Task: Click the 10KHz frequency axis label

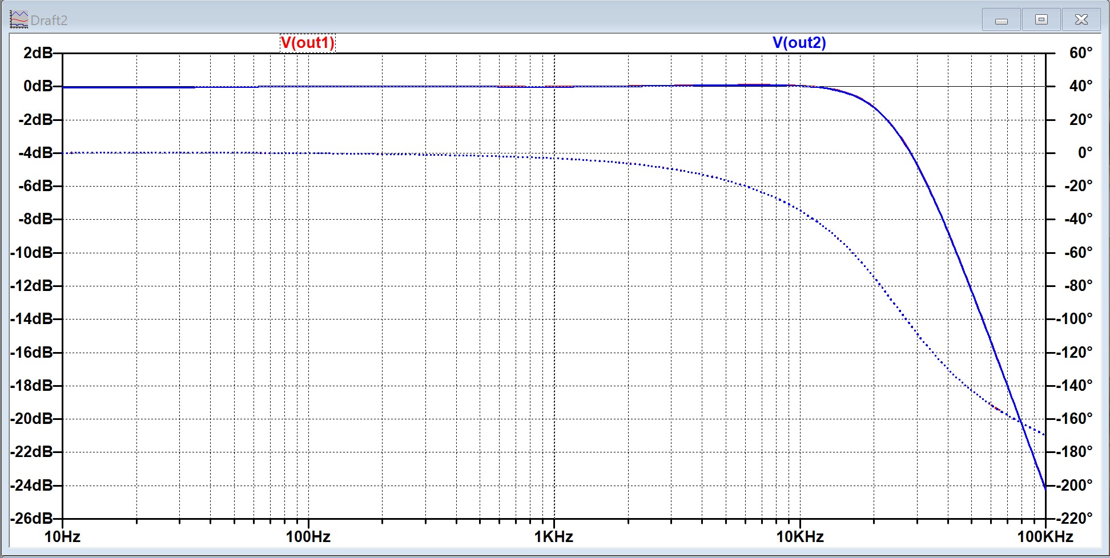Action: click(800, 537)
